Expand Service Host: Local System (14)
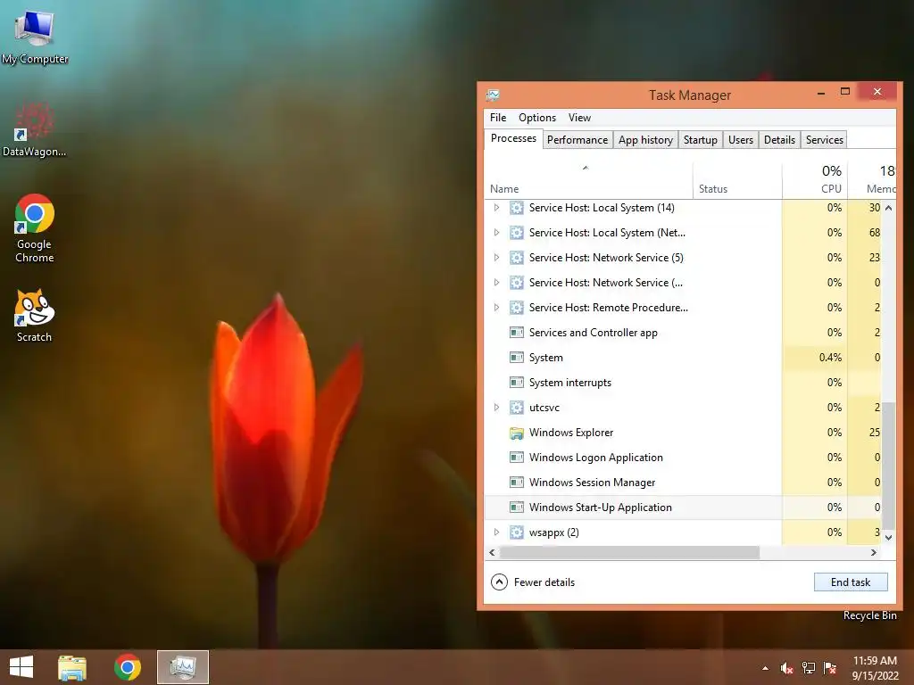914x685 pixels. [496, 207]
